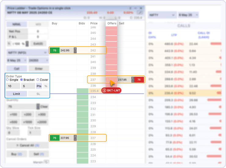Click the Bids cell at price 224
The height and width of the screenshot is (168, 226).
(x=82, y=155)
